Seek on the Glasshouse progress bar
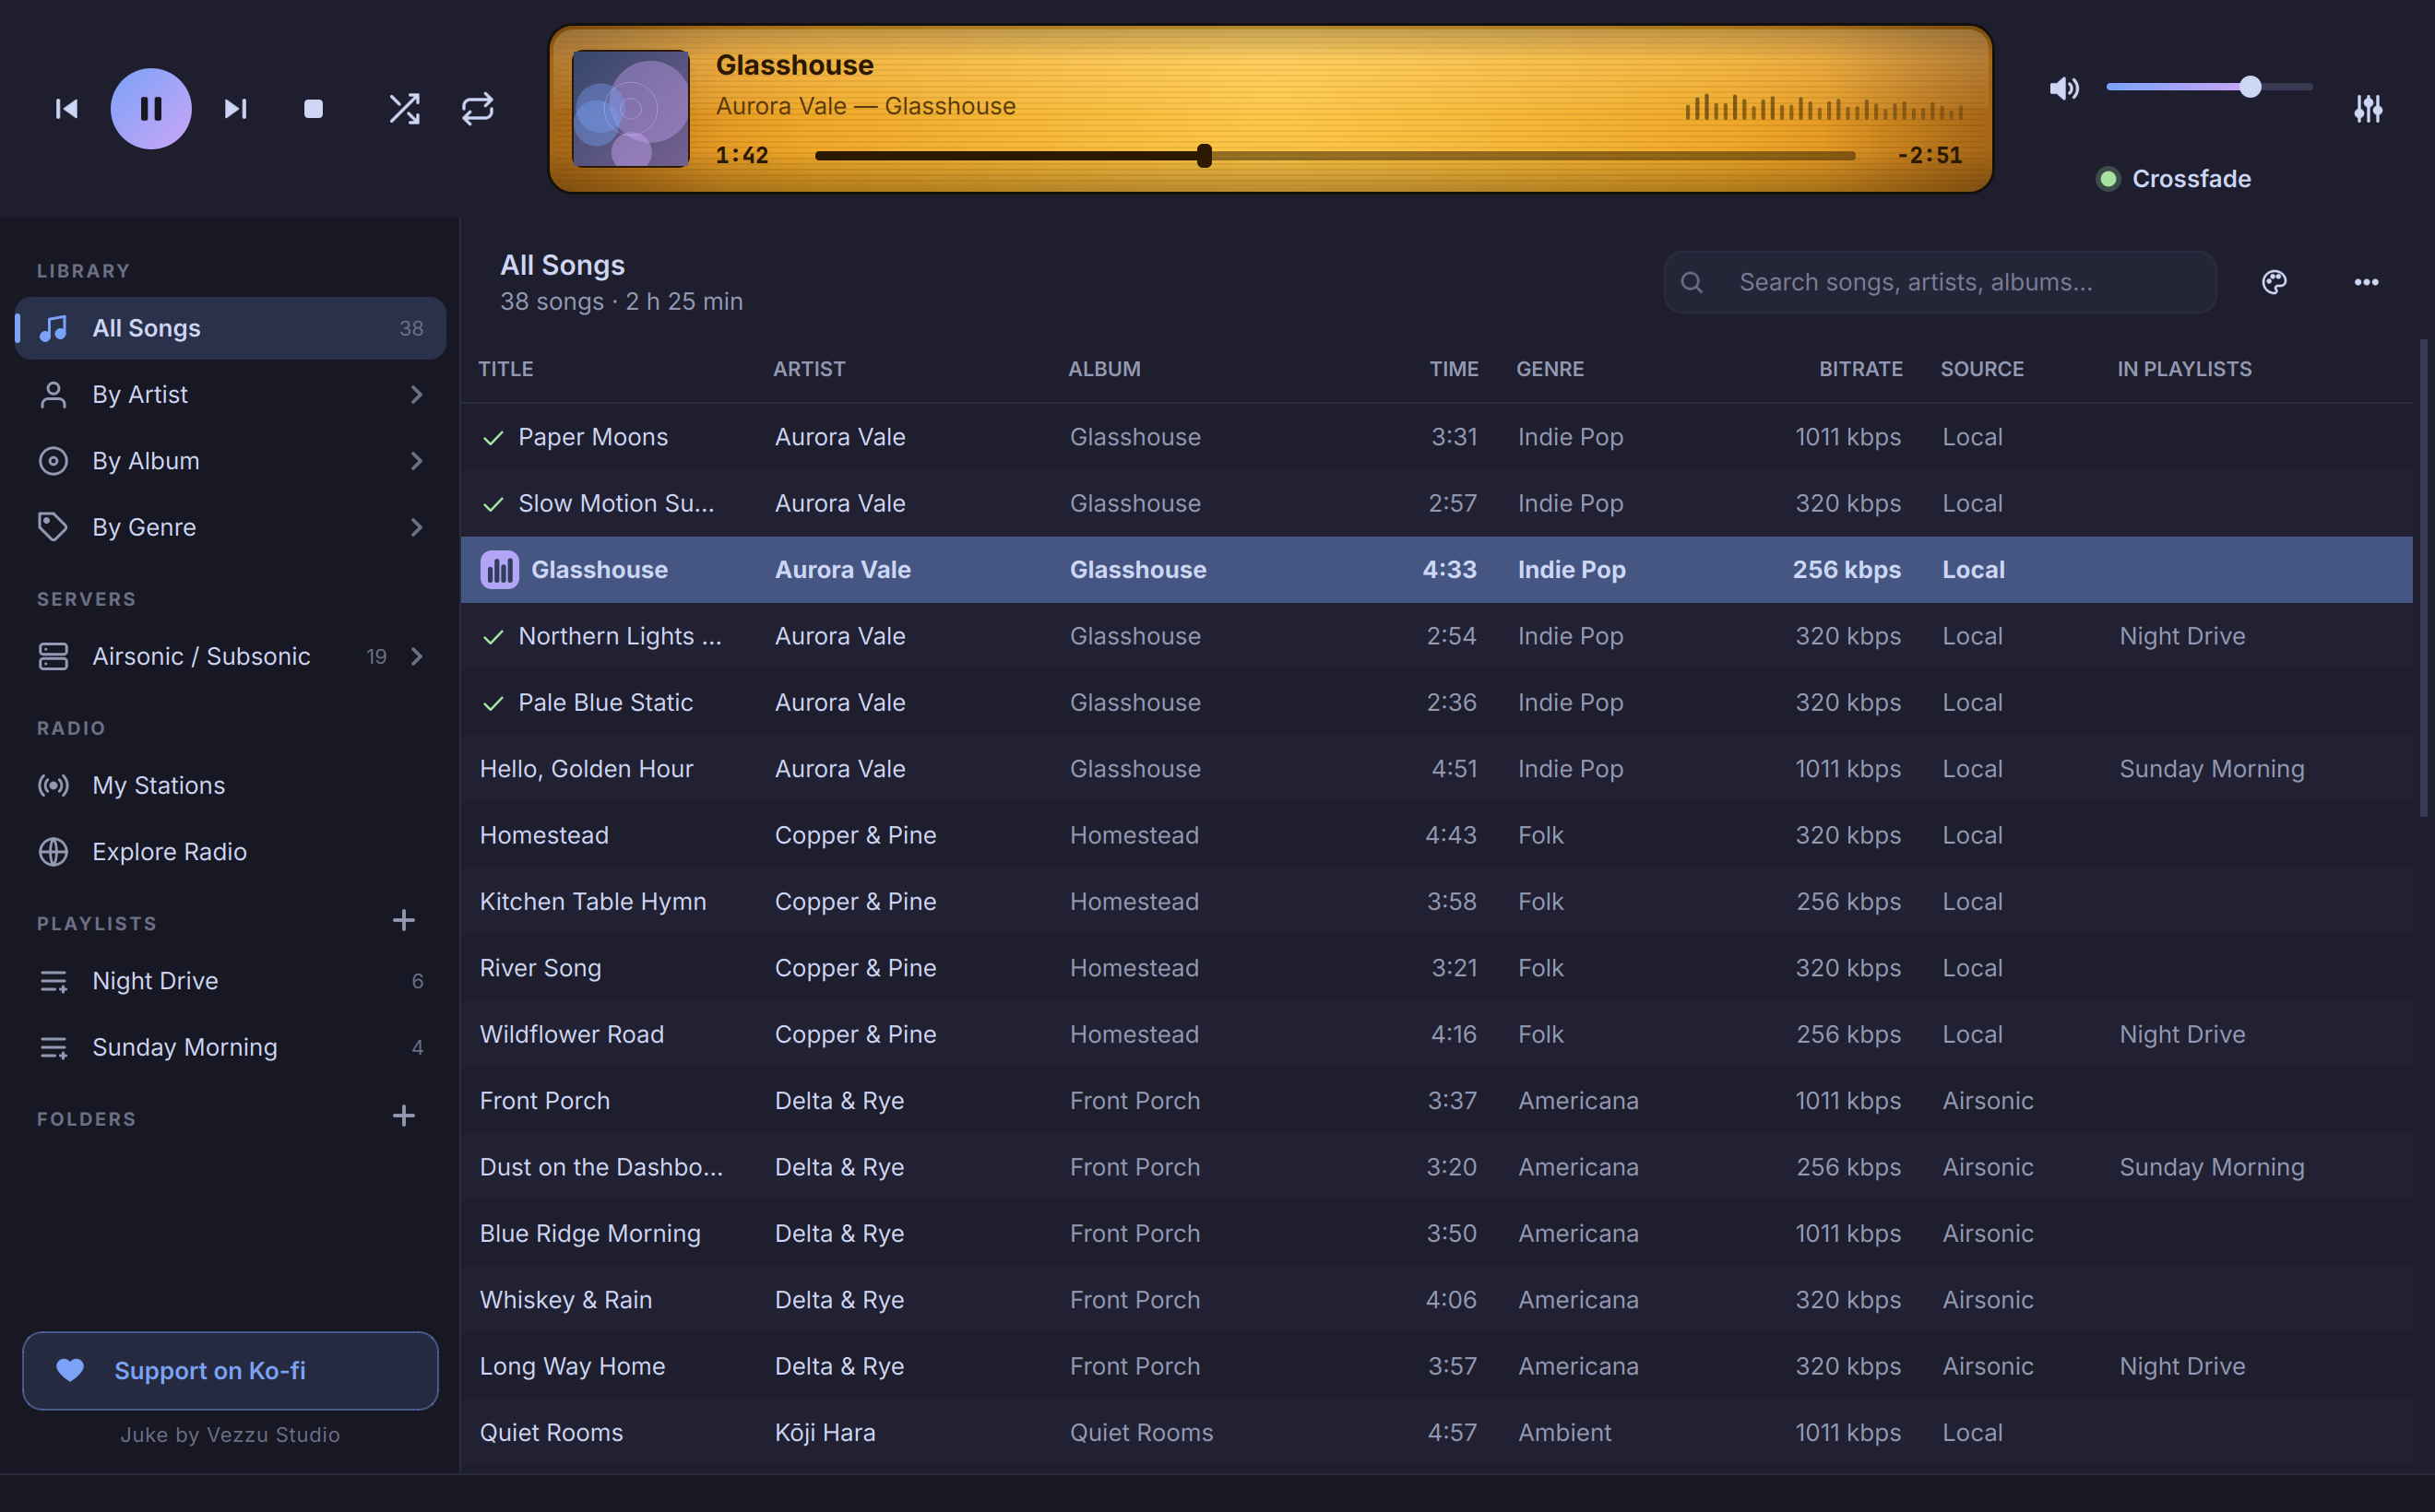This screenshot has height=1512, width=2435. click(x=1335, y=156)
